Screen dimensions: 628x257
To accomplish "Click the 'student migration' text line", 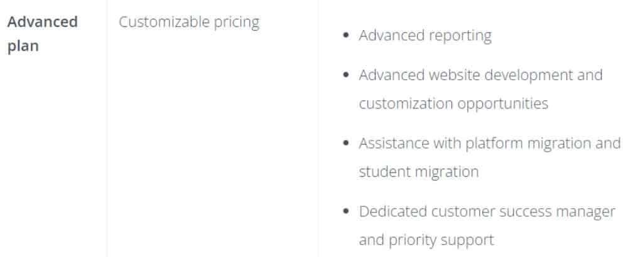I will tap(418, 172).
